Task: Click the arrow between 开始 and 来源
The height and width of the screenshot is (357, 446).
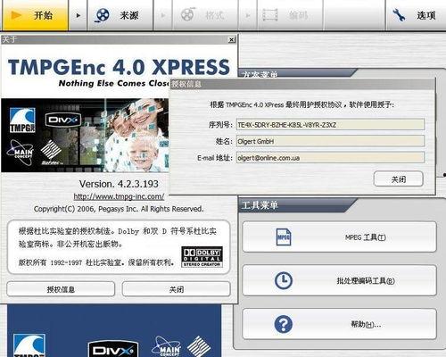Action: (x=78, y=15)
